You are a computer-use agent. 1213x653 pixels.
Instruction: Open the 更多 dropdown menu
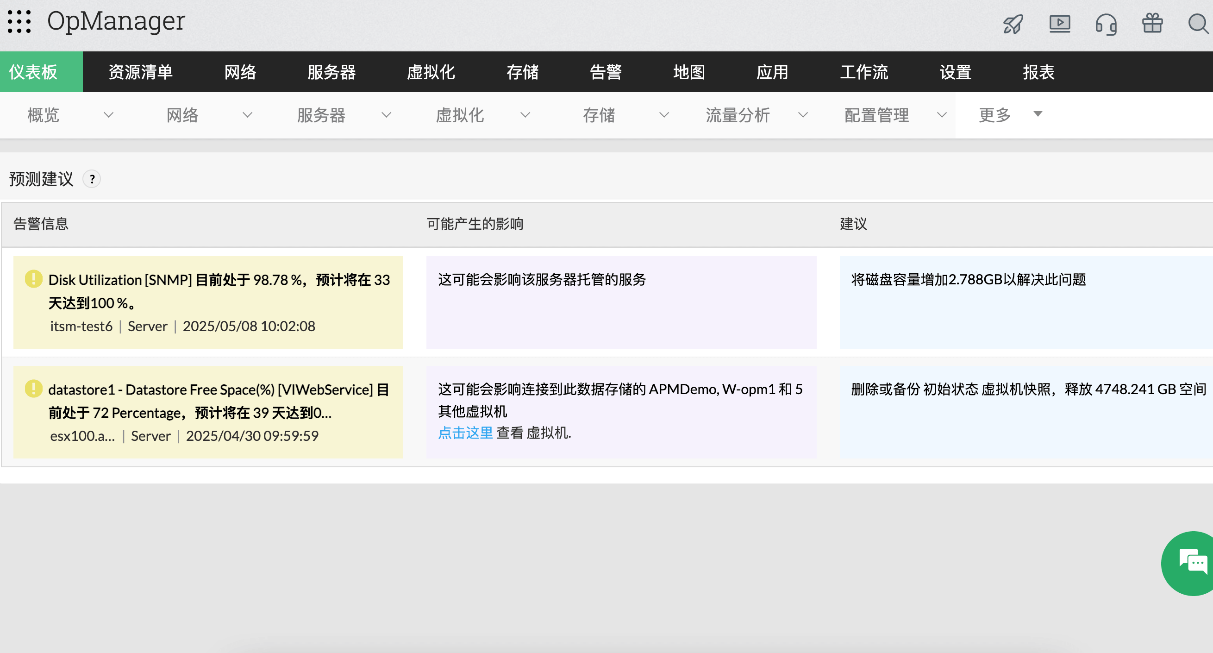point(1010,115)
